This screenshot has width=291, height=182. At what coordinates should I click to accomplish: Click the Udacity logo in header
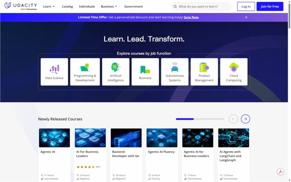point(21,6)
